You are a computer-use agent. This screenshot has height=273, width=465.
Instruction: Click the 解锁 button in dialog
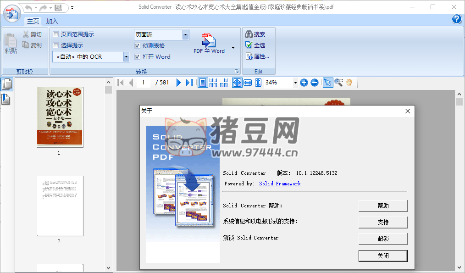pyautogui.click(x=383, y=239)
